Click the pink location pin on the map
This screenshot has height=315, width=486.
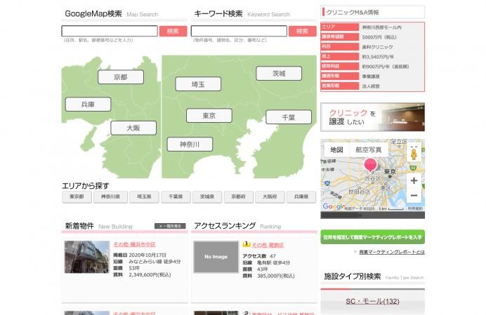click(x=370, y=164)
